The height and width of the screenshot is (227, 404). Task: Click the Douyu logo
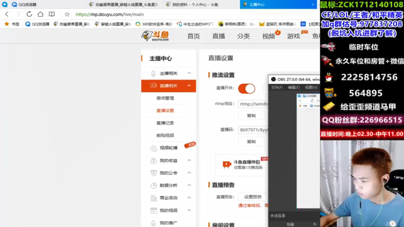tap(156, 36)
